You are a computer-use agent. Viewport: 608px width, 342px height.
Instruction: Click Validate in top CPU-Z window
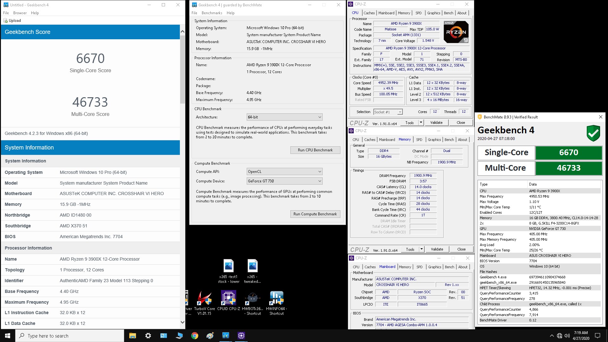pyautogui.click(x=436, y=123)
